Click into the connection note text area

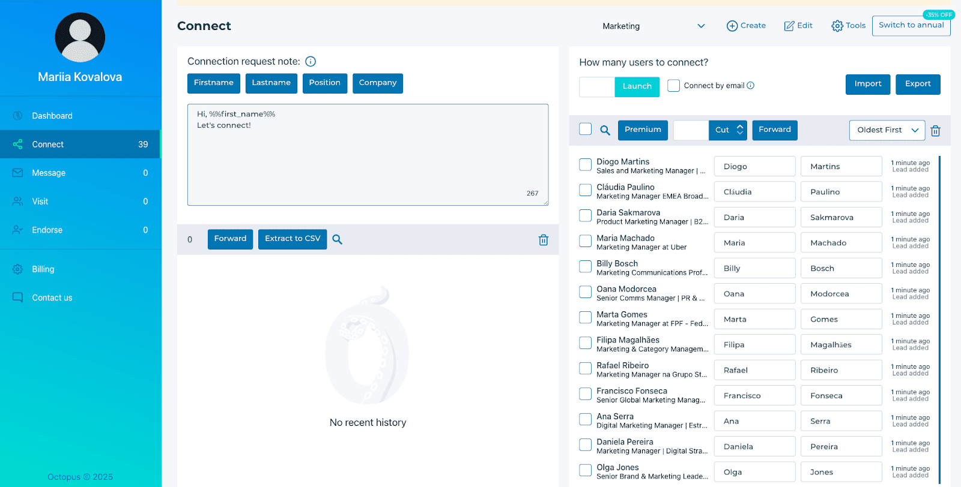point(368,155)
